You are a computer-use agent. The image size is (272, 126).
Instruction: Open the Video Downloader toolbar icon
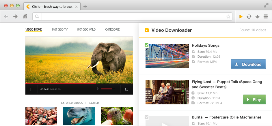click(241, 17)
